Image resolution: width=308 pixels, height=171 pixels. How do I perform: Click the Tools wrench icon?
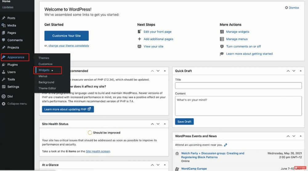tap(3, 79)
